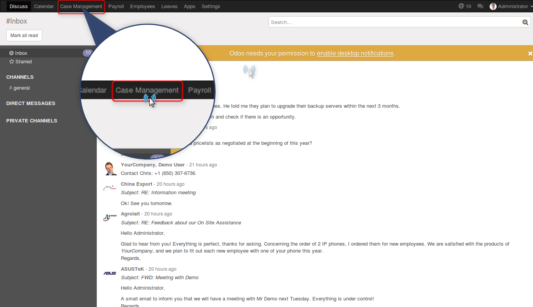Click the Agrolait author name
533x307 pixels.
130,214
